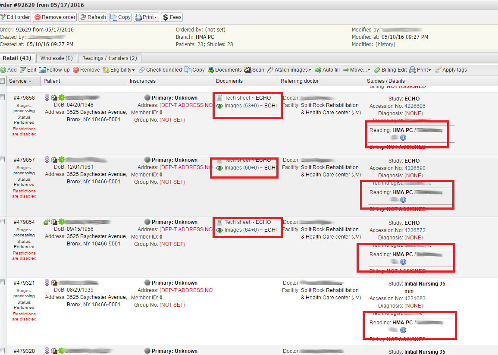Viewport: 498px width, 355px height.
Task: Click Check bundled toolbar item
Action: pyautogui.click(x=160, y=70)
